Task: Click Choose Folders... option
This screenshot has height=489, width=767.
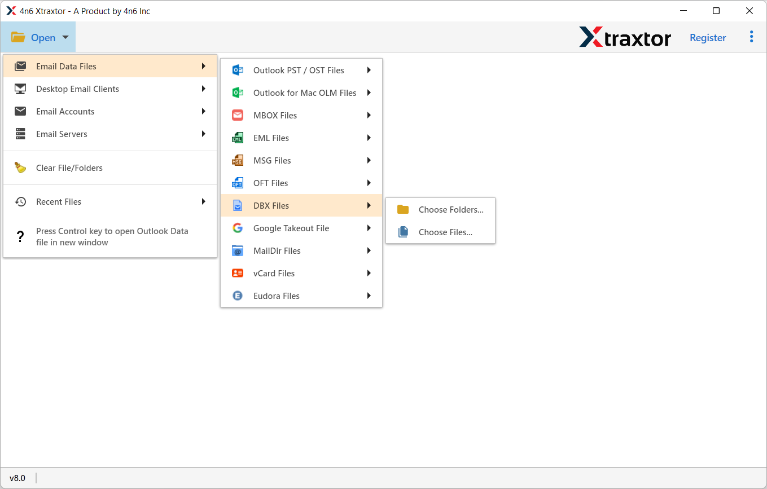Action: pyautogui.click(x=440, y=209)
